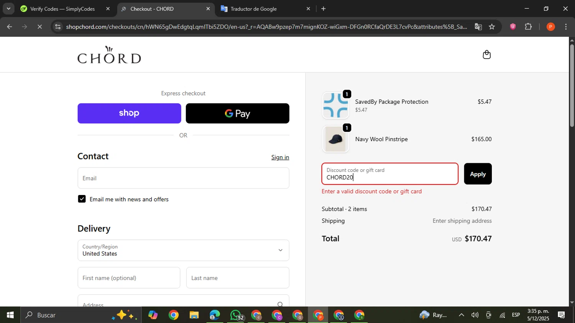Click the Discount code input field
Screen dimensions: 575x323
pos(390,174)
